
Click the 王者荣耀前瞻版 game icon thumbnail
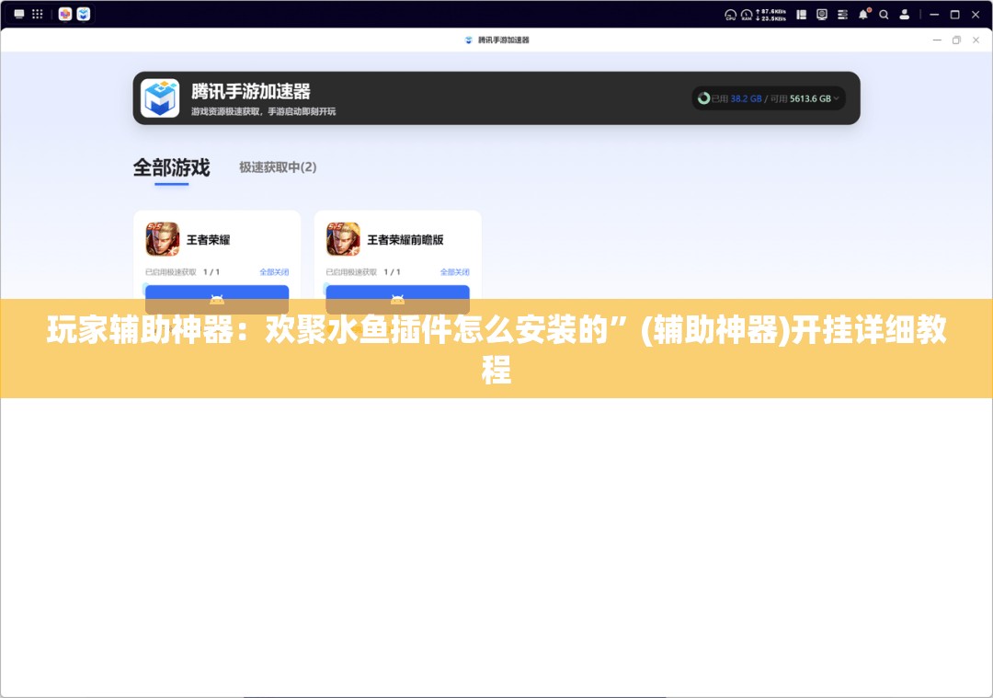(x=343, y=239)
